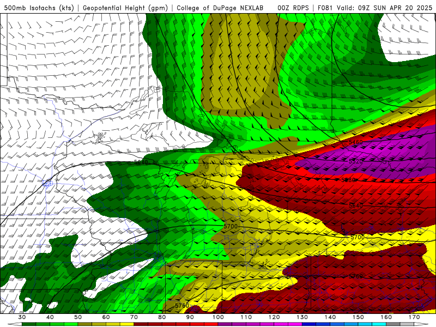Screen dimensions: 436x327
Task: Click the "00Z RDPS" model run label
Action: click(293, 8)
